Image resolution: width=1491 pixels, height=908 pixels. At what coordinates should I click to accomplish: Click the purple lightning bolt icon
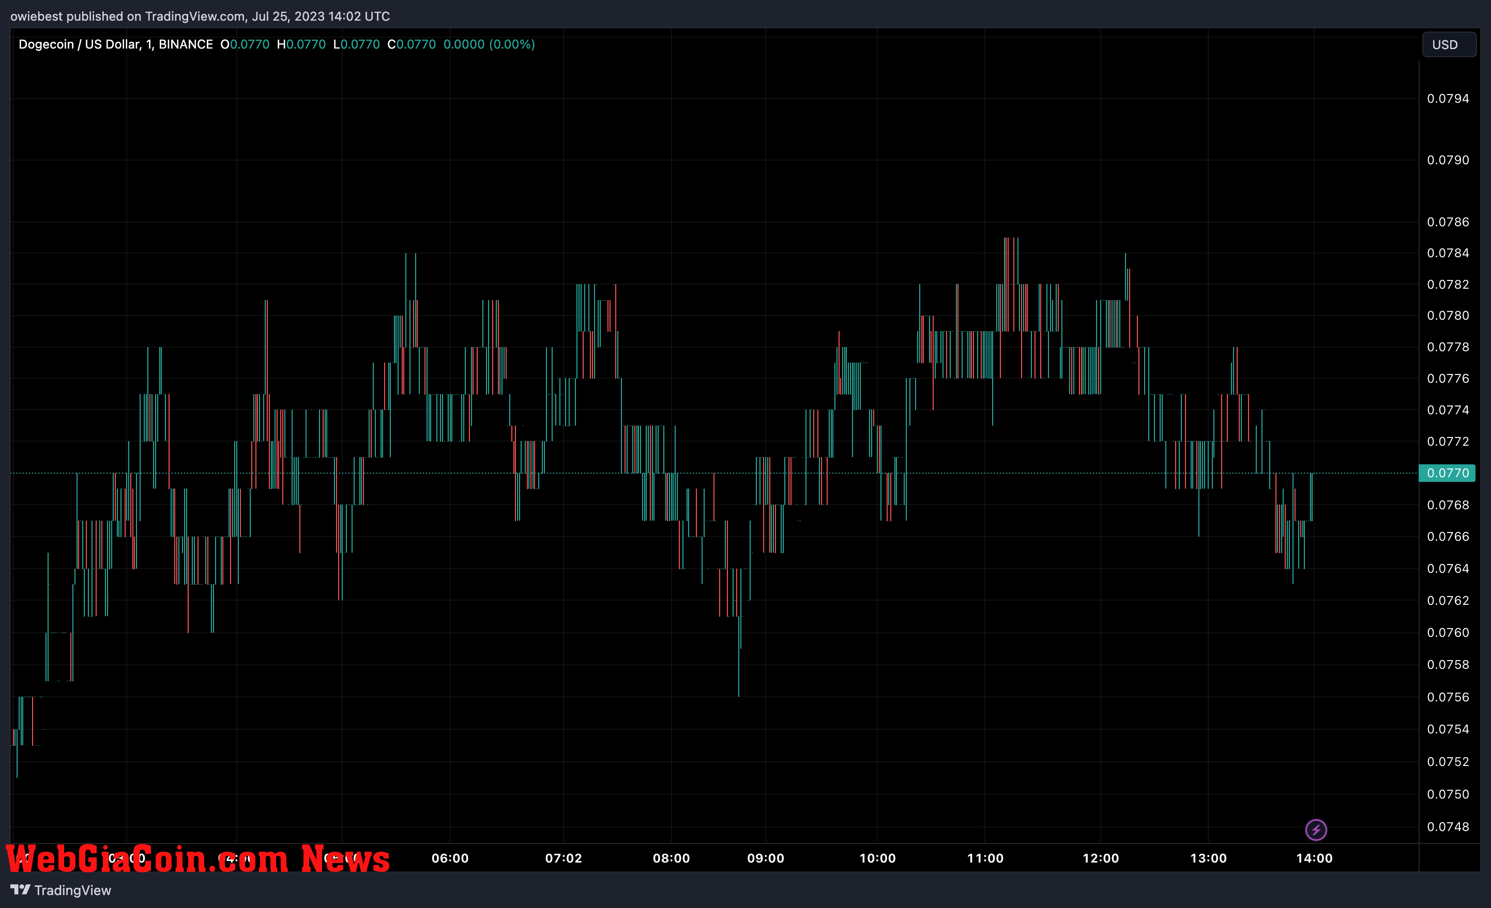(x=1316, y=829)
